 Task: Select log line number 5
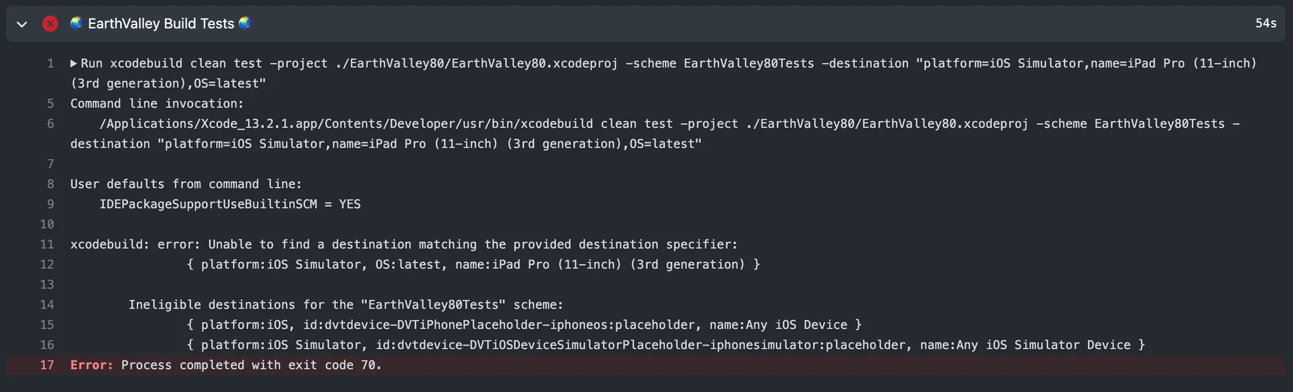pos(50,104)
